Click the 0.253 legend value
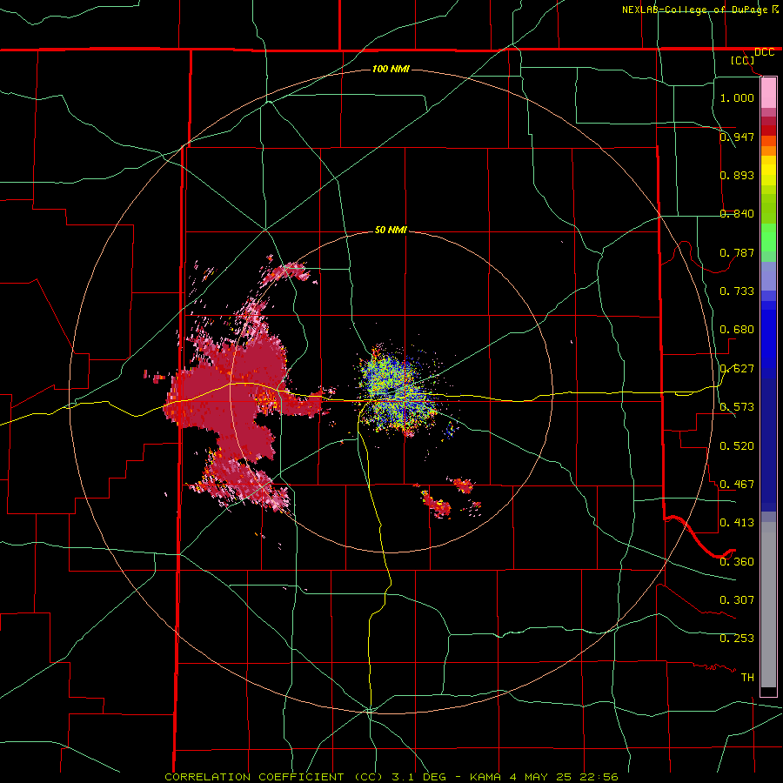The width and height of the screenshot is (783, 783). pos(737,639)
